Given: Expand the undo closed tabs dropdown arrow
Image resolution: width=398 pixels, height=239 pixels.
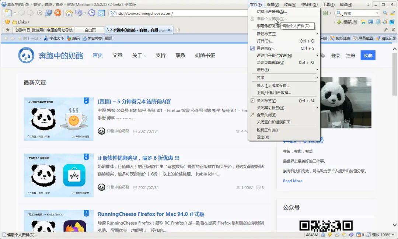Looking at the screenshot, I should click(85, 13).
